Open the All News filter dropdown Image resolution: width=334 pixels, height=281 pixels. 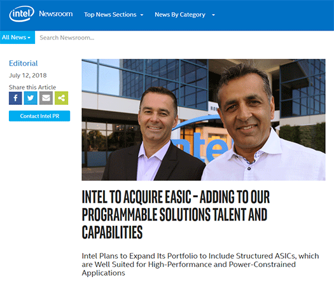[x=17, y=38]
